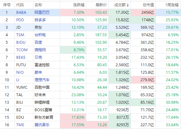Sort by 涨跌幅 column header
181x129 pixels.
79,5
